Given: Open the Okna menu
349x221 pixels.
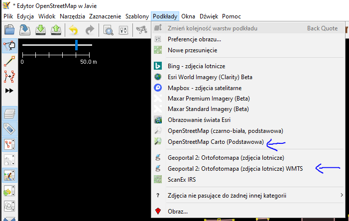Looking at the screenshot, I should click(x=188, y=16).
